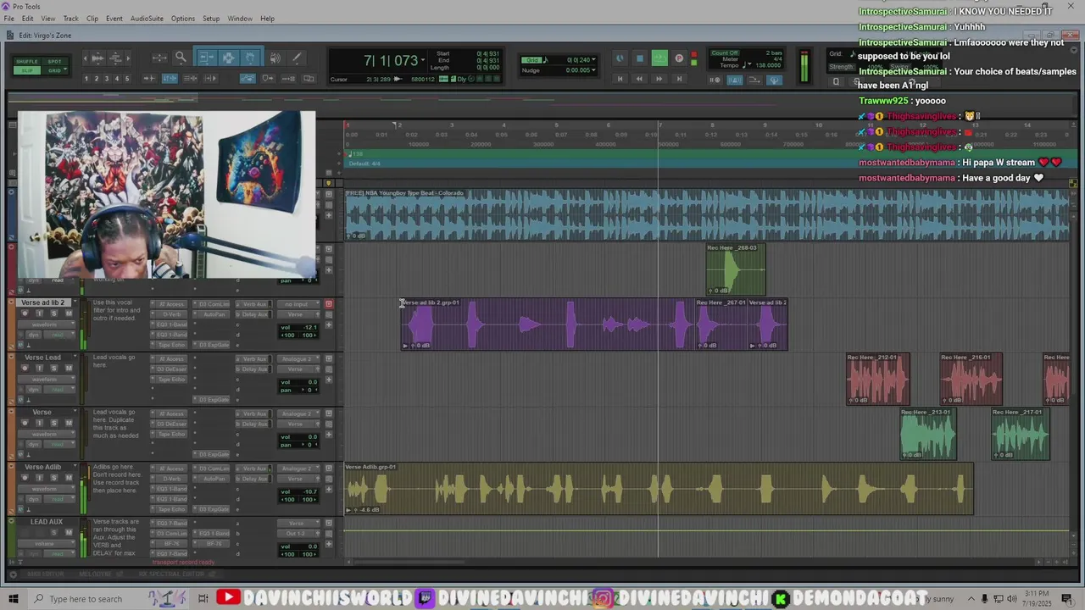Open the File menu
The height and width of the screenshot is (610, 1085).
point(9,19)
